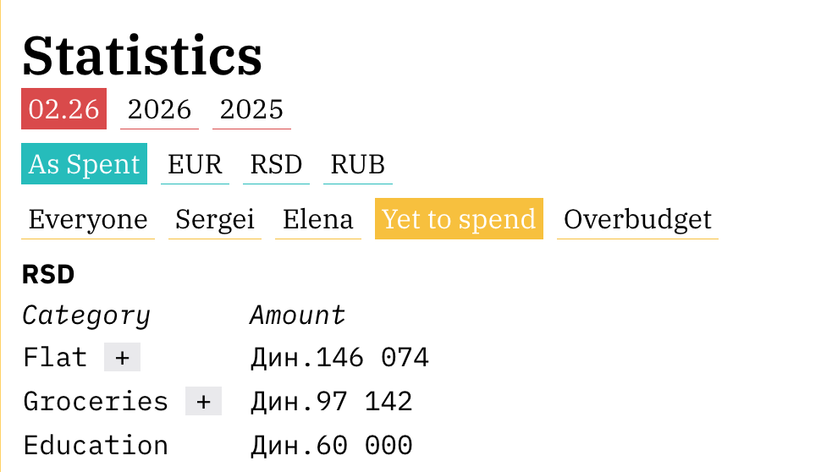Filter statistics by Elena
Screen dimensions: 821x472
click(317, 219)
